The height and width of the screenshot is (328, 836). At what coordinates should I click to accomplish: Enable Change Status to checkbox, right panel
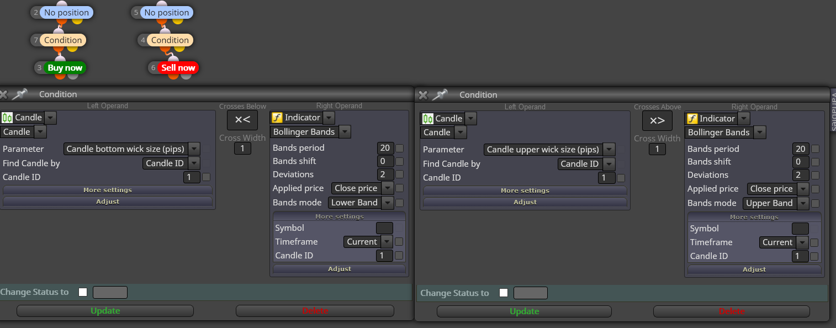(504, 293)
